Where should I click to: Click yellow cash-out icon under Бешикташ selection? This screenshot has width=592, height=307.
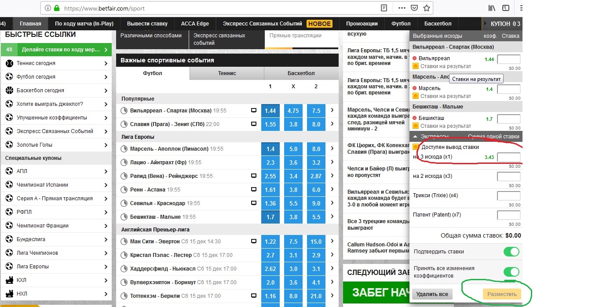[415, 126]
